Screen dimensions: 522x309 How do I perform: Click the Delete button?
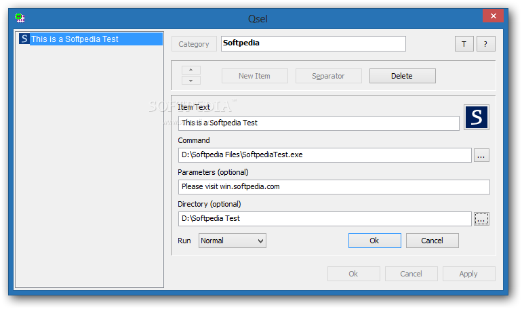coord(402,76)
